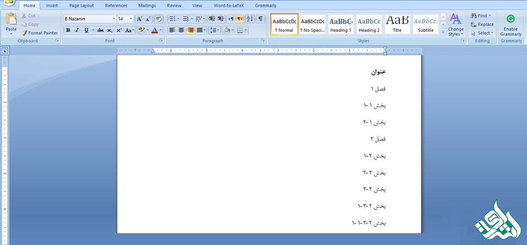Open the shading color dropdown arrow

pos(232,30)
